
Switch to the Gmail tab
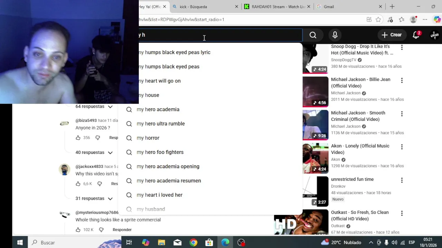pos(349,7)
